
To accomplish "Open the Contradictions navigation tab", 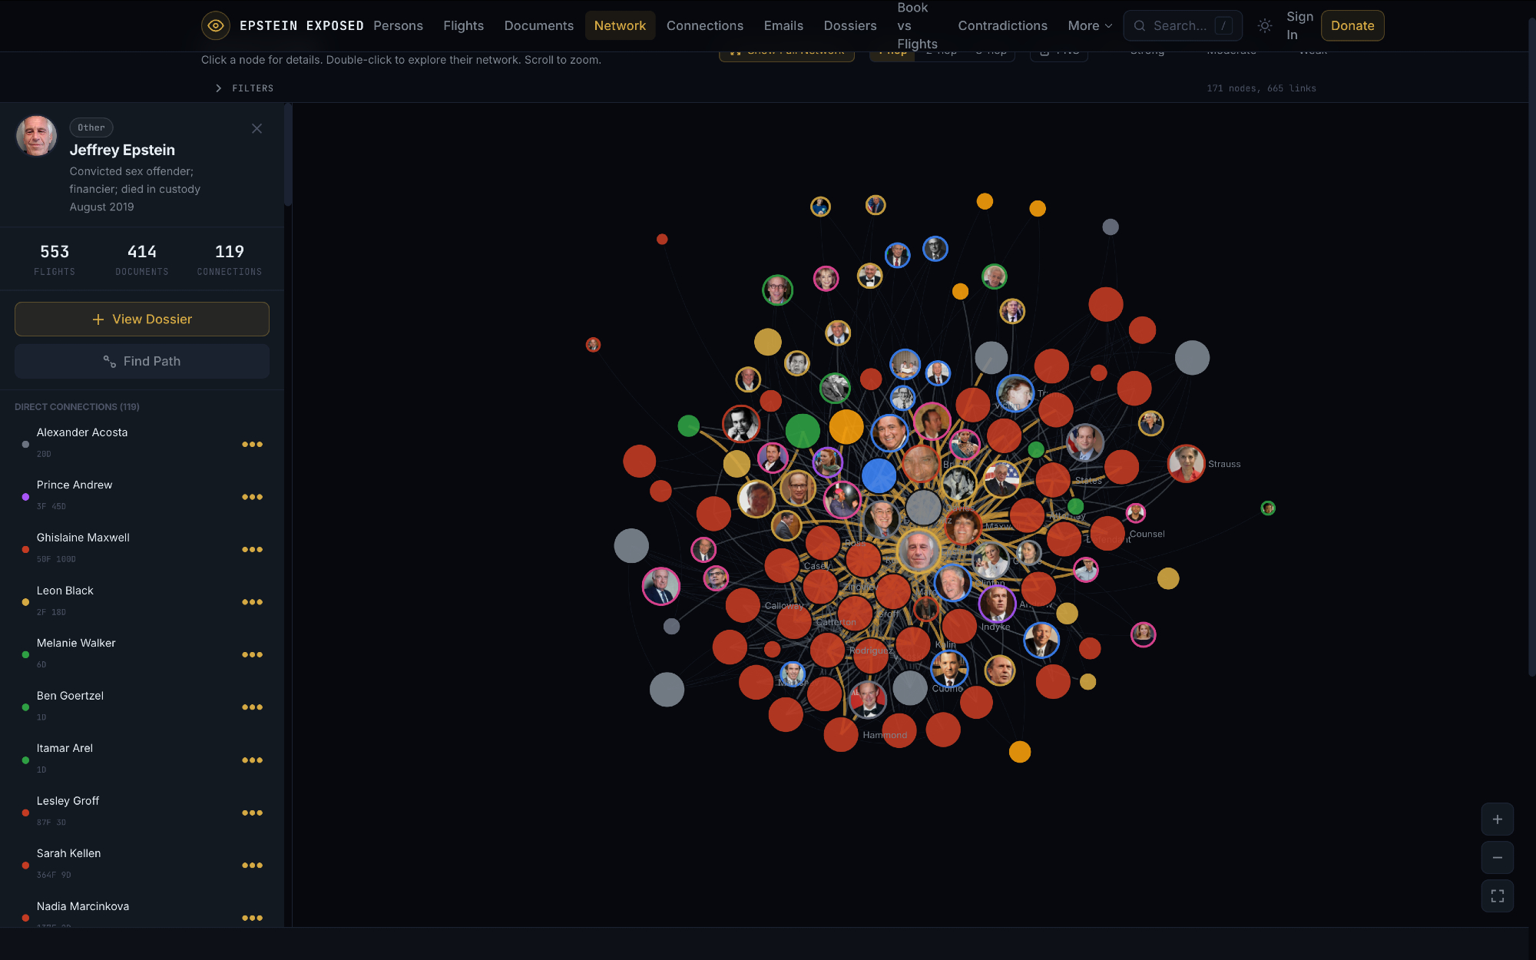I will (x=1002, y=25).
